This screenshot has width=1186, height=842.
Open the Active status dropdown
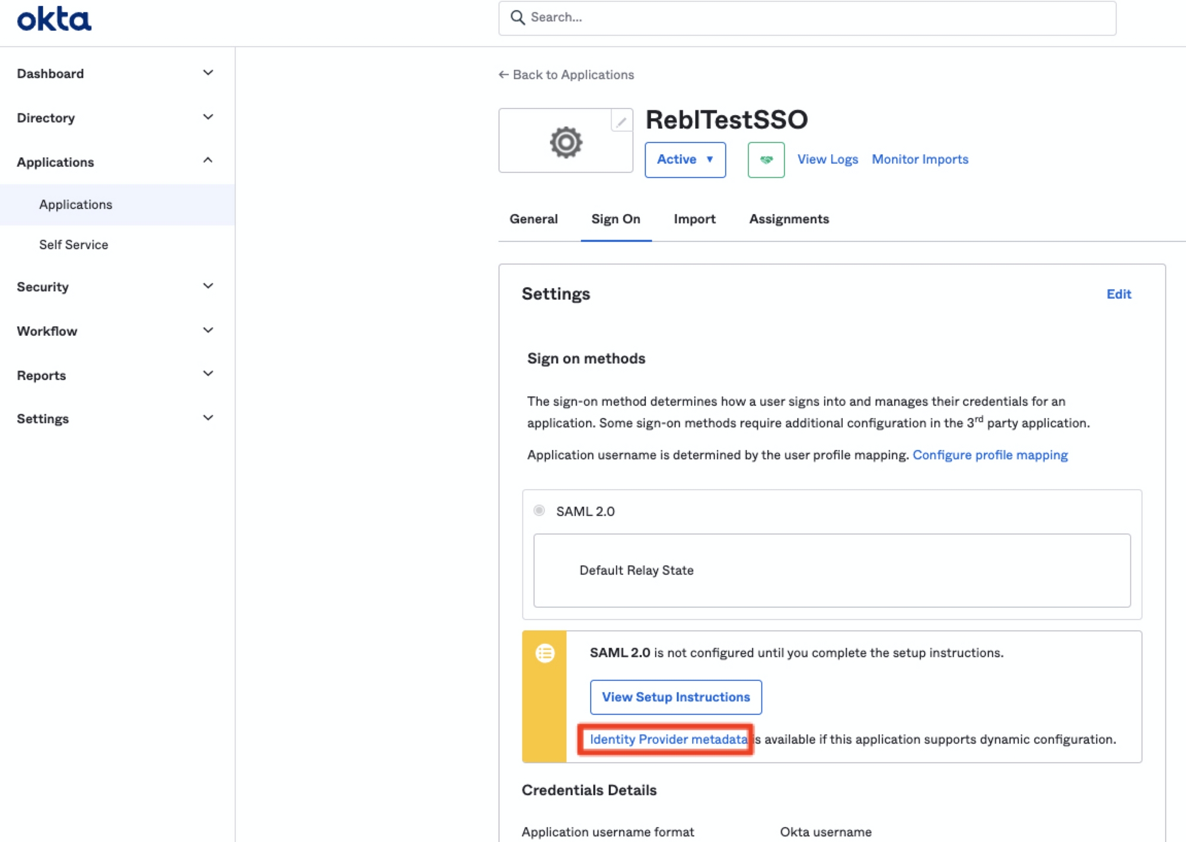coord(685,160)
